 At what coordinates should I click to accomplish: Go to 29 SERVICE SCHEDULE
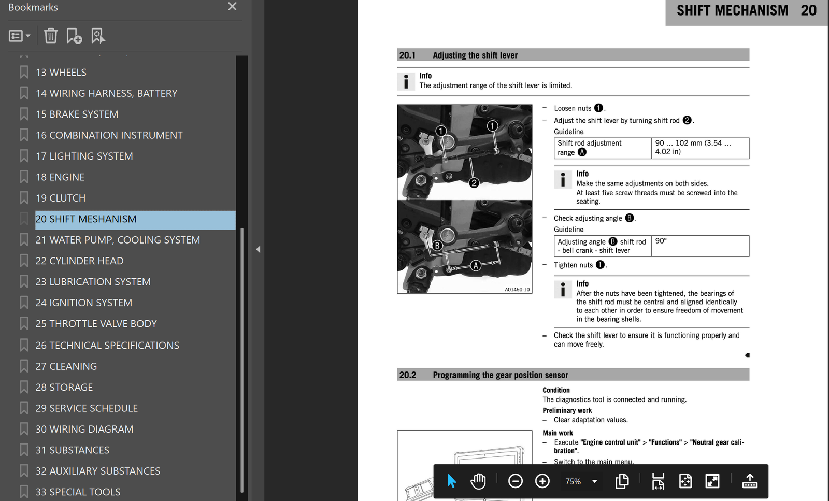point(87,408)
